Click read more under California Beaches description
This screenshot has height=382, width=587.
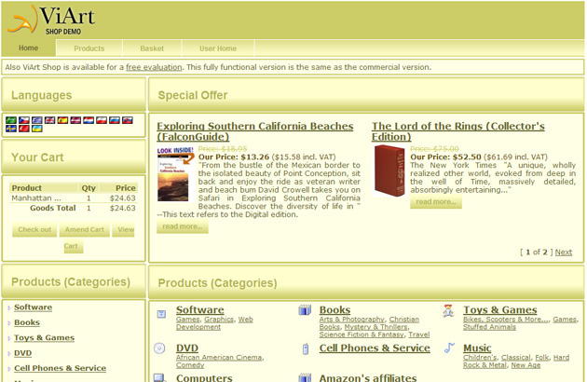183,226
